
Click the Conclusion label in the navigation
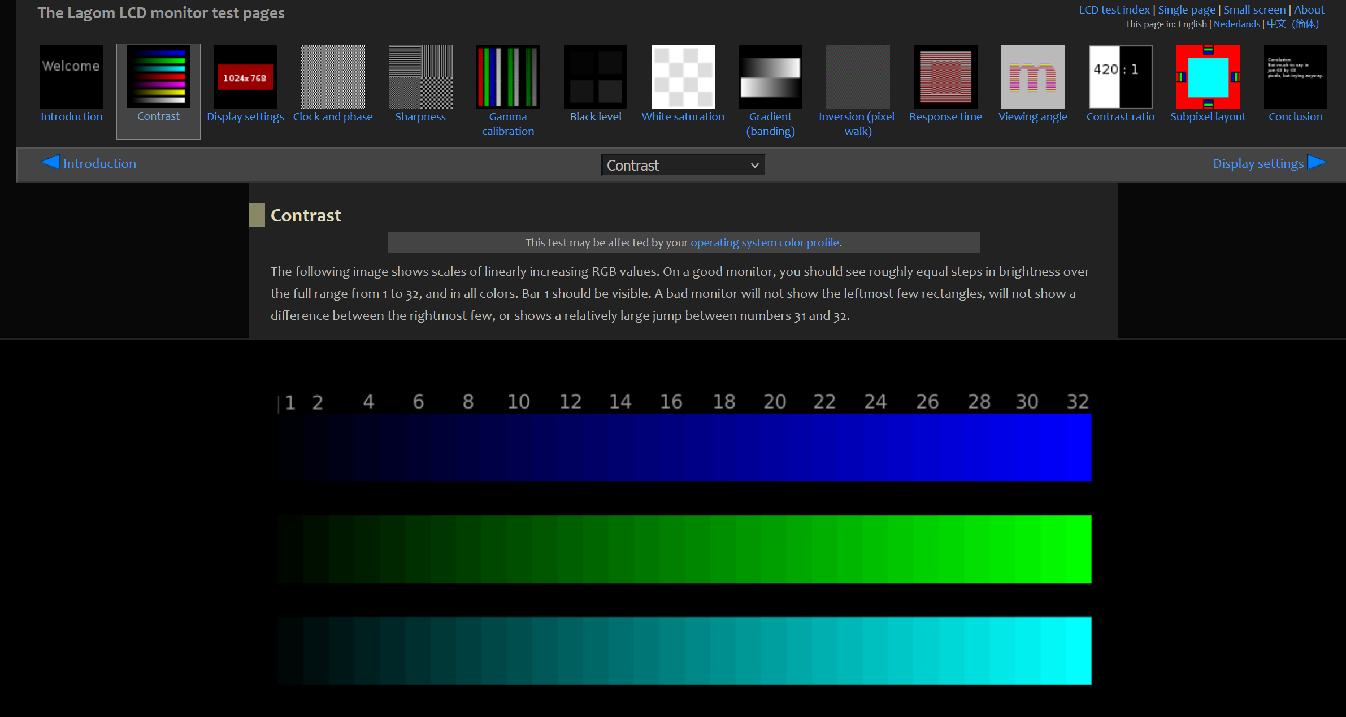click(1296, 116)
